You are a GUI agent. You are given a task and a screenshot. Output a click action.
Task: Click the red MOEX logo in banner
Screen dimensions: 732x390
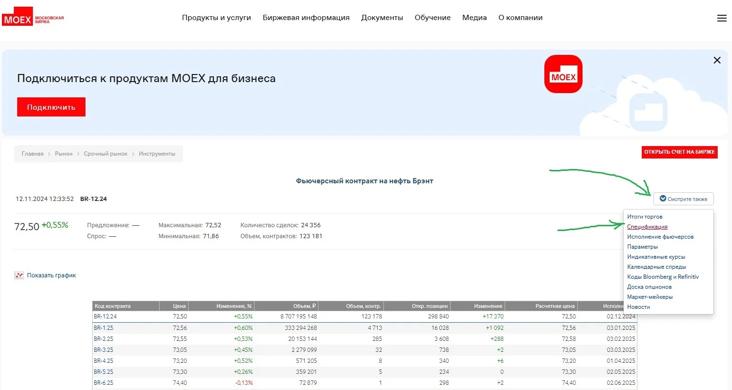563,74
